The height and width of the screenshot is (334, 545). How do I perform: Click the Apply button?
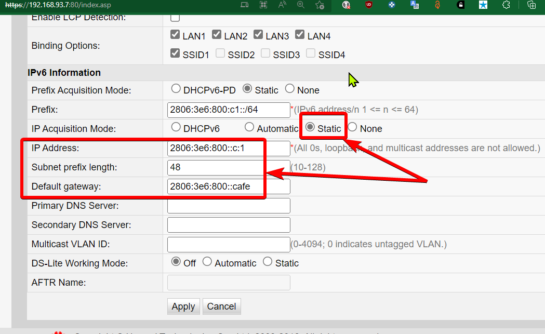tap(183, 306)
